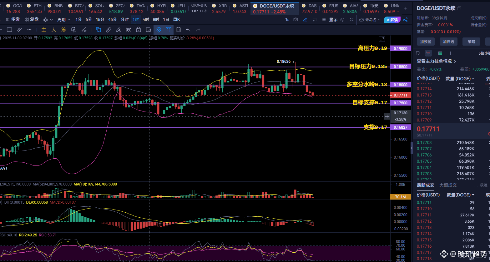Enable the 极速 checkbox

[476, 185]
